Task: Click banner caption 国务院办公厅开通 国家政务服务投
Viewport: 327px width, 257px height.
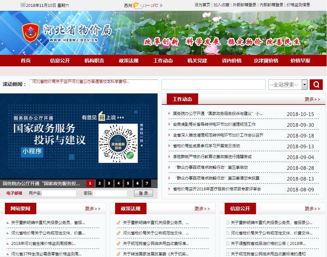Action: pos(41,184)
